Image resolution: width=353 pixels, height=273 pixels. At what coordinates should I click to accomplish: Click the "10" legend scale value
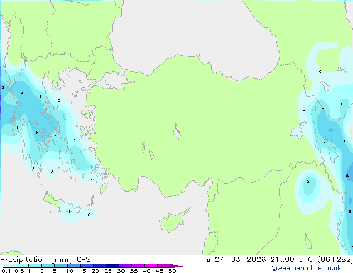coord(70,271)
